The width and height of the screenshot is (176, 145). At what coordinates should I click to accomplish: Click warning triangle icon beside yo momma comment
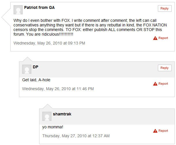155,131
